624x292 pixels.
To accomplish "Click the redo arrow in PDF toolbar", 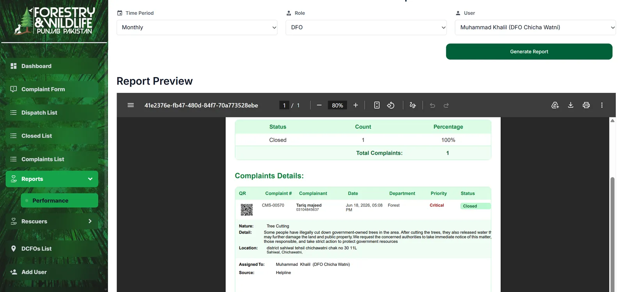I will pyautogui.click(x=446, y=105).
